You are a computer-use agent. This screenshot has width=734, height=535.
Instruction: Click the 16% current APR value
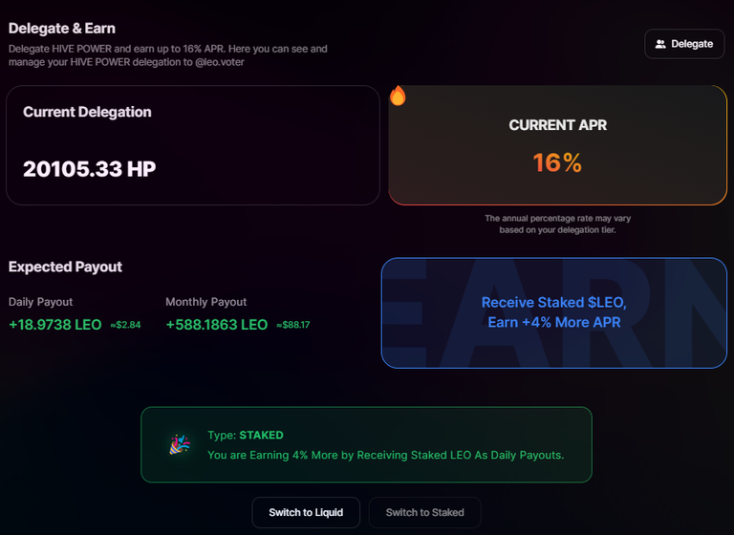tap(557, 162)
